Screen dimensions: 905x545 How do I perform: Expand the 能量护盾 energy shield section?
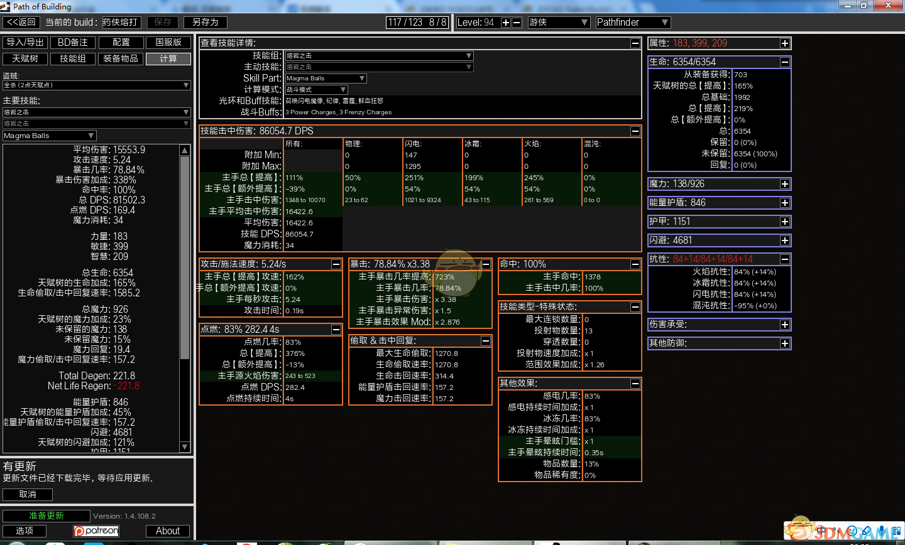point(785,203)
